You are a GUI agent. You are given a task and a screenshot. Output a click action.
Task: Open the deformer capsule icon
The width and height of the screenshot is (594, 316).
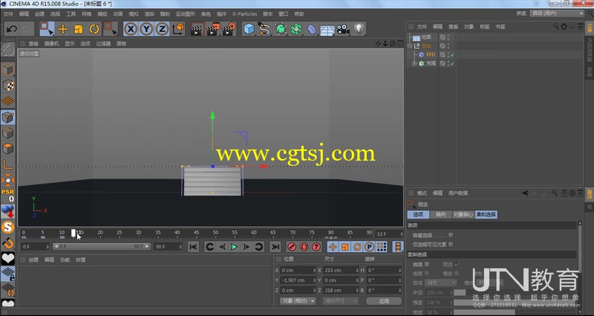pyautogui.click(x=311, y=29)
